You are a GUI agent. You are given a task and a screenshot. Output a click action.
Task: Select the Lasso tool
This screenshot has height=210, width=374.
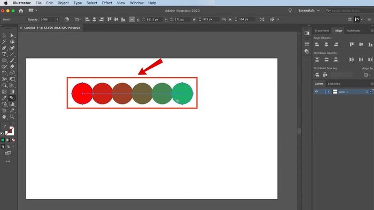click(12, 42)
